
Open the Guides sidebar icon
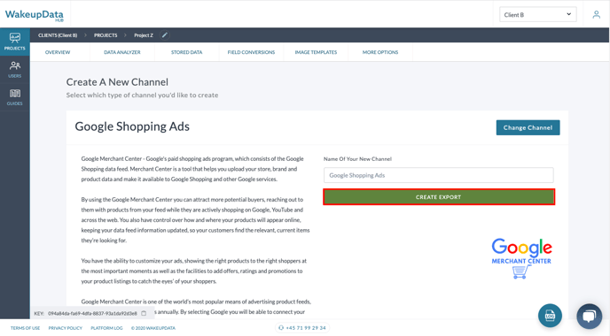point(15,97)
